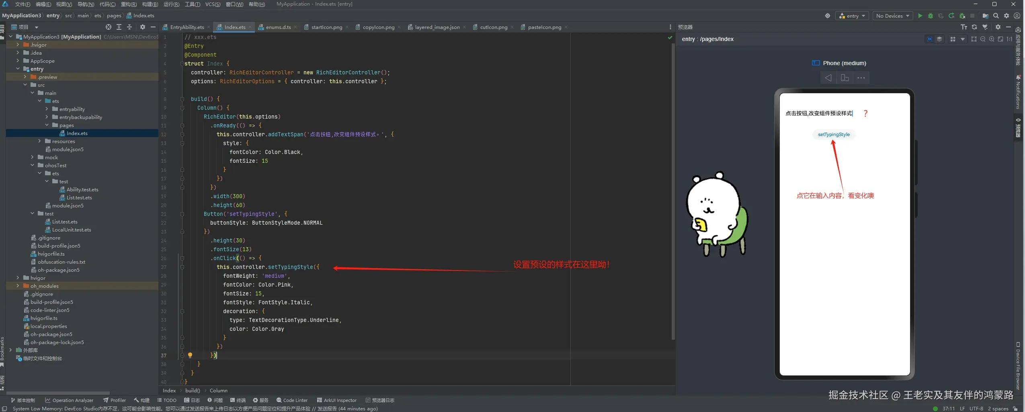Viewport: 1025px width, 412px height.
Task: Open the Profiler tool window
Action: 115,400
